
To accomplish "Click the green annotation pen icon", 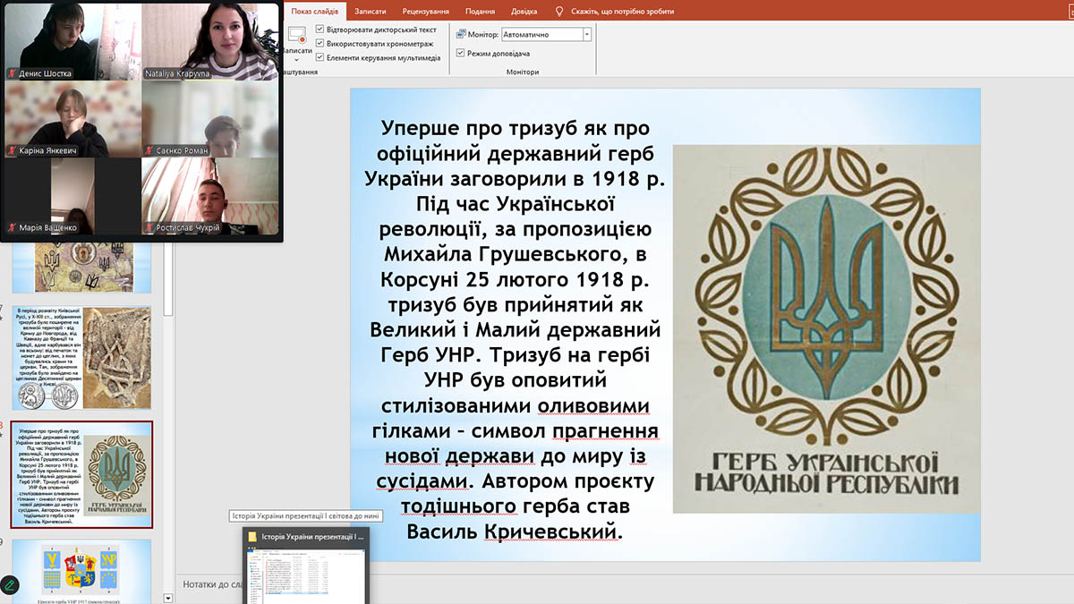I will click(x=10, y=584).
